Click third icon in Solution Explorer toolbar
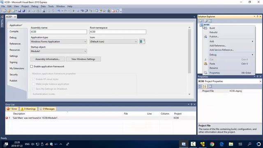The image size is (263, 148). point(210,21)
